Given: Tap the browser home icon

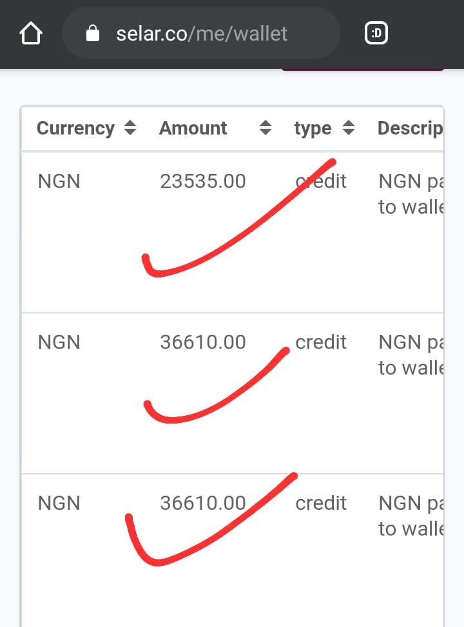Looking at the screenshot, I should [31, 33].
